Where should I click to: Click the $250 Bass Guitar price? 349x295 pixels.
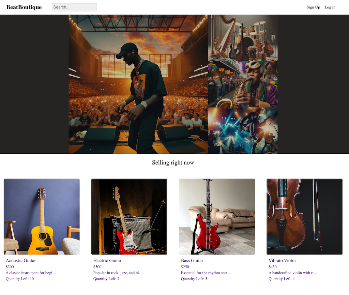185,267
